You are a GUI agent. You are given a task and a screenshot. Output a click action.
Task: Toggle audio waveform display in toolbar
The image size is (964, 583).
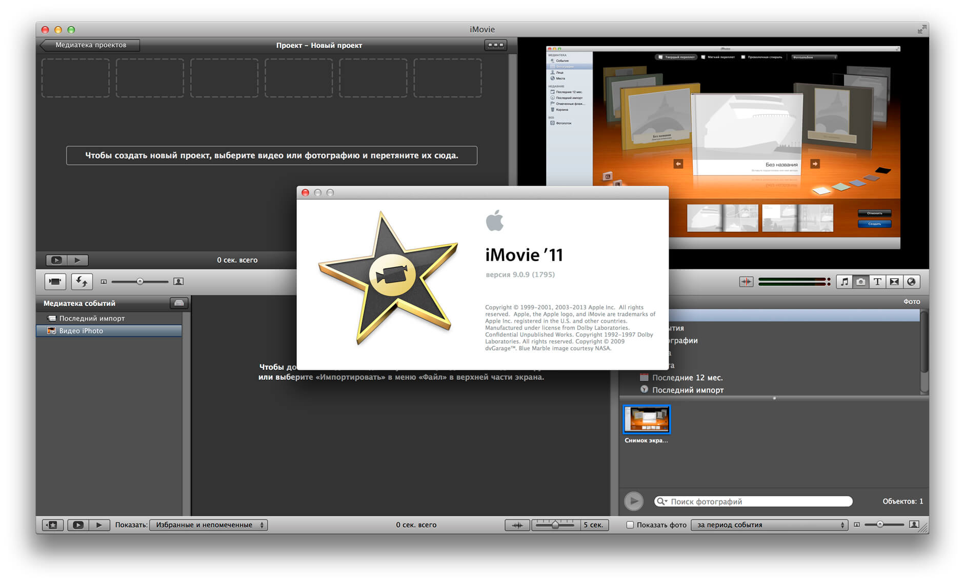[x=746, y=282]
